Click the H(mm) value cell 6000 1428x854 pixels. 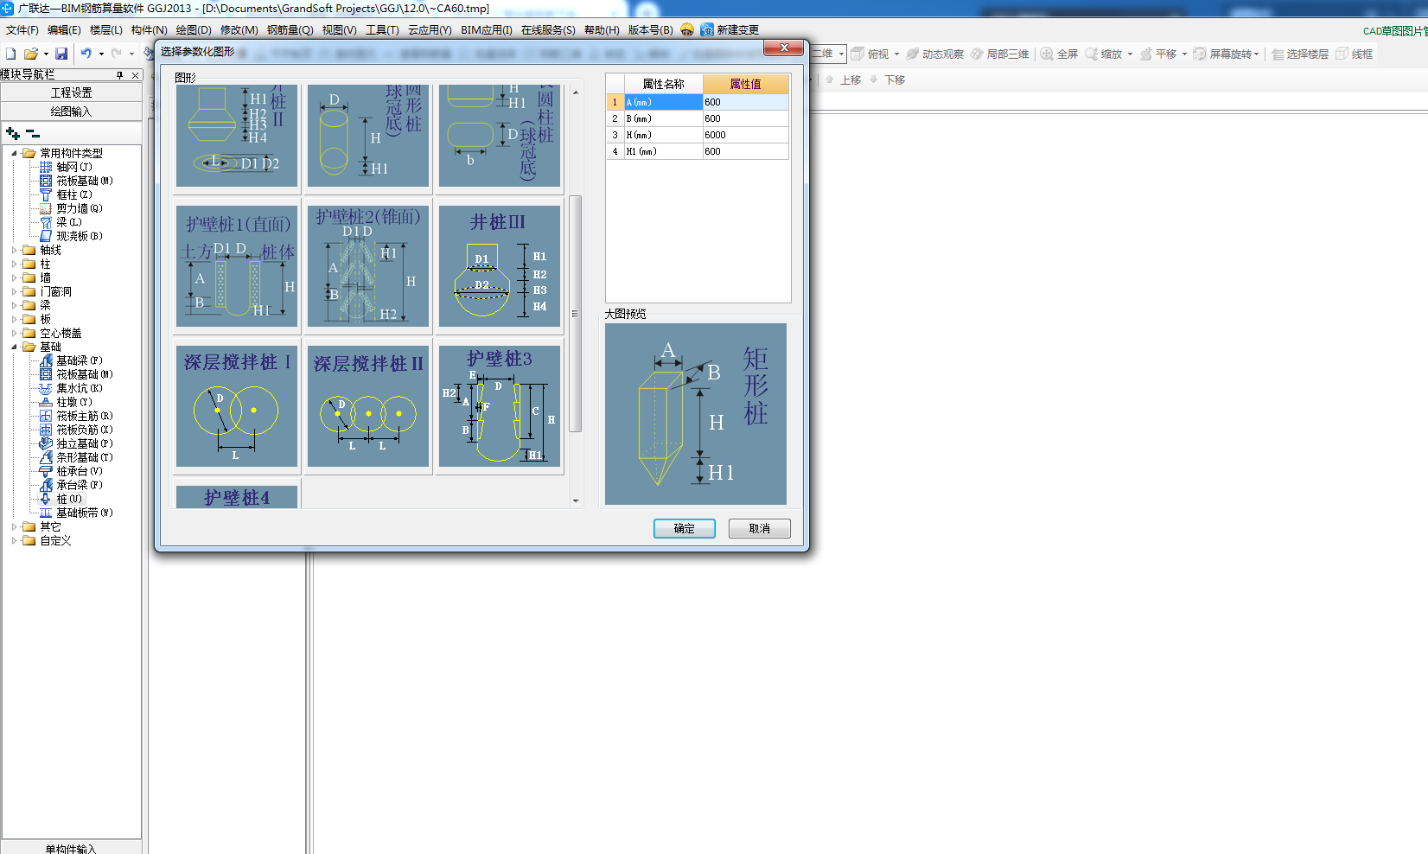745,135
